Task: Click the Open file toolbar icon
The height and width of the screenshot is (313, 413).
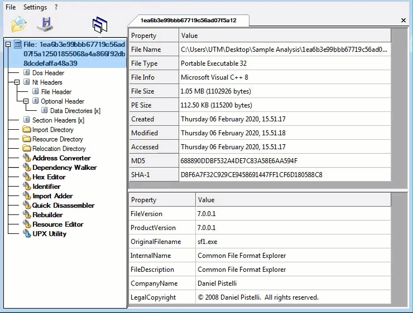Action: (x=19, y=24)
